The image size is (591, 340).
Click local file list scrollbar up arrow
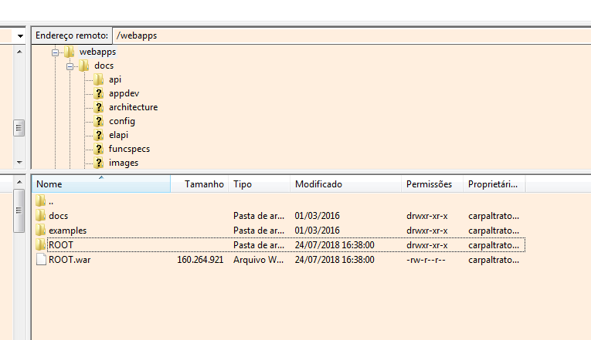tap(19, 182)
